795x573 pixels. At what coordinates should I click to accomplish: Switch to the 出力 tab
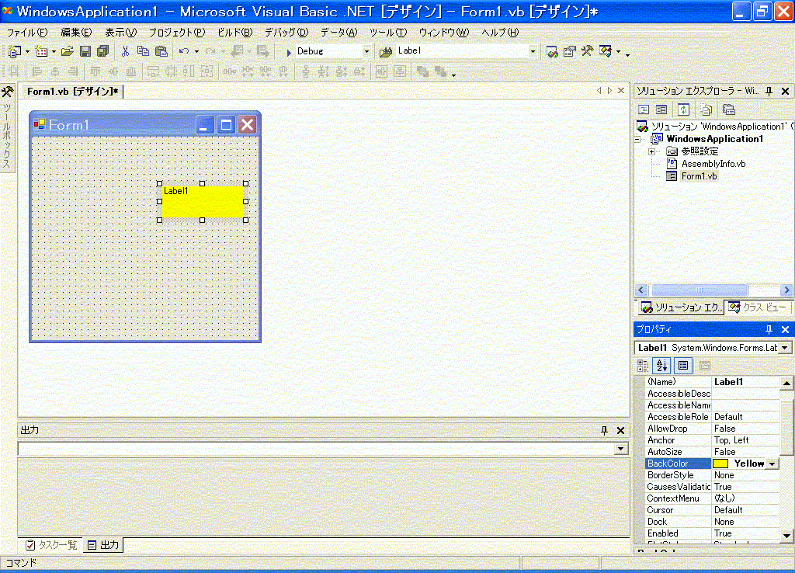tap(103, 545)
